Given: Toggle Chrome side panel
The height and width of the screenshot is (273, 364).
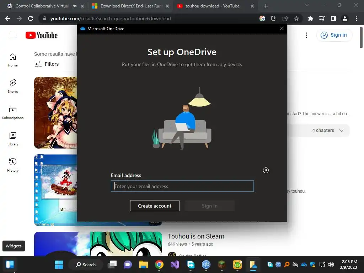Looking at the screenshot, I should click(333, 18).
